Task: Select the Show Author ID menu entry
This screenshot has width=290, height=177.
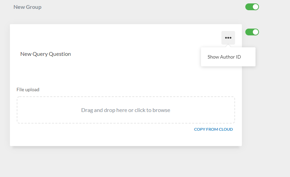Action: (x=224, y=57)
